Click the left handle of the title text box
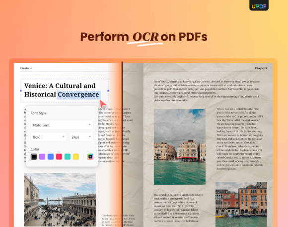 click(x=21, y=91)
